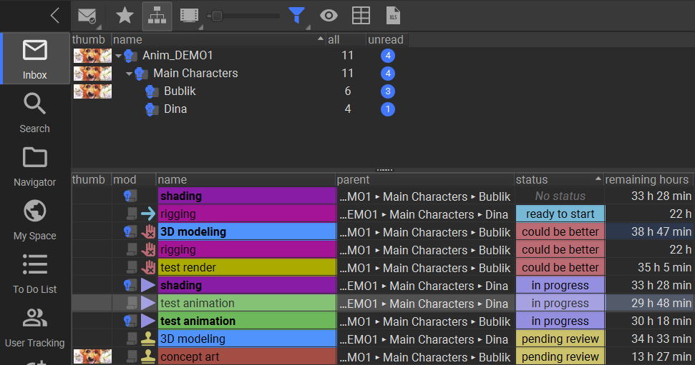Screen dimensions: 695x365
Task: Click 'pending review' status on concept art row
Action: (560, 356)
